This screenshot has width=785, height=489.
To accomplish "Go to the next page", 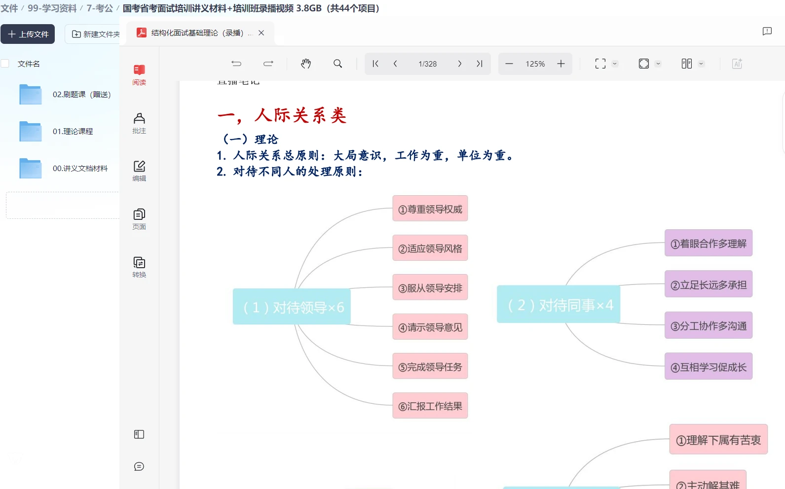I will click(460, 64).
